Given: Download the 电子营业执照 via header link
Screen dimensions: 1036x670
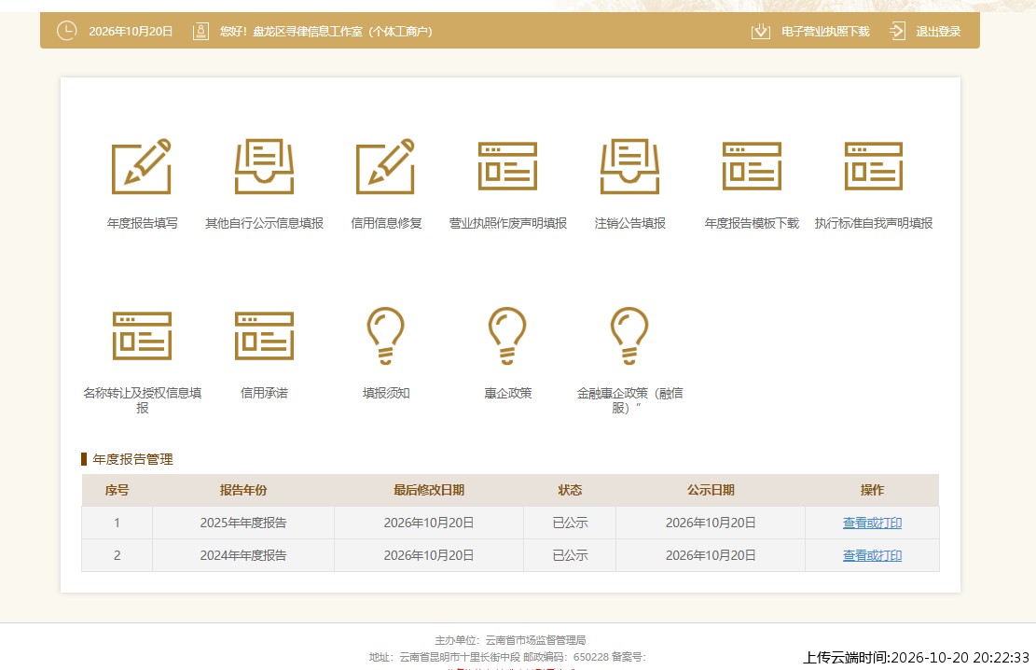Looking at the screenshot, I should tap(825, 31).
